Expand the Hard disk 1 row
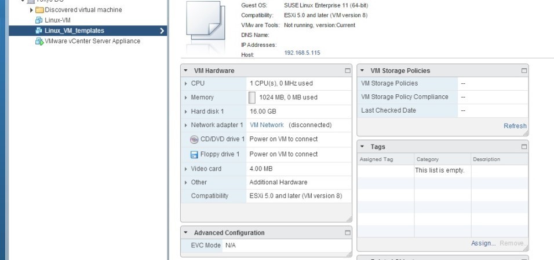 coord(186,112)
